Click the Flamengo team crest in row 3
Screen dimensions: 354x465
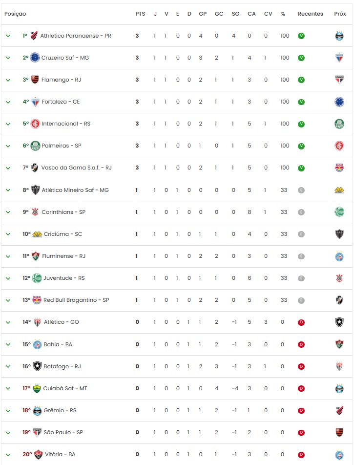pos(35,80)
